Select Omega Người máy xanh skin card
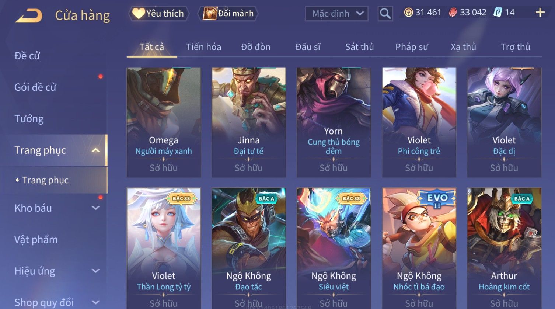The width and height of the screenshot is (555, 309). click(x=164, y=122)
